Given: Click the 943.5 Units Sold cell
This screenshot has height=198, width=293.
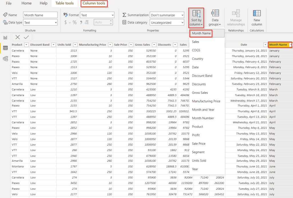Looking at the screenshot, I should click(67, 111).
